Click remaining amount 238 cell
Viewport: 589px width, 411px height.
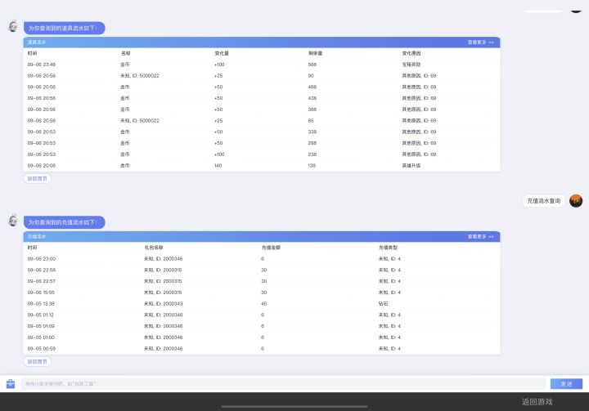312,154
